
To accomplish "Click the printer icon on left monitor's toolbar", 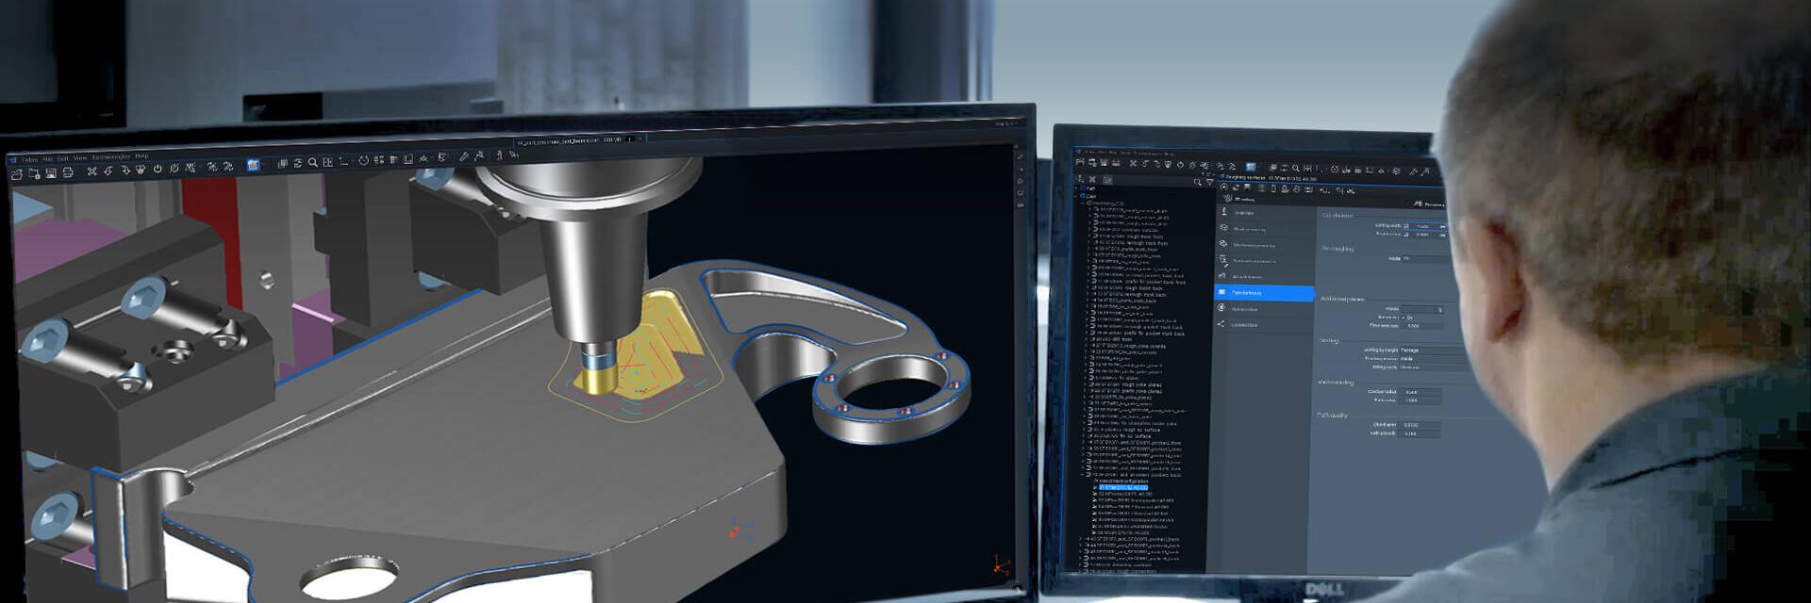I will click(68, 173).
